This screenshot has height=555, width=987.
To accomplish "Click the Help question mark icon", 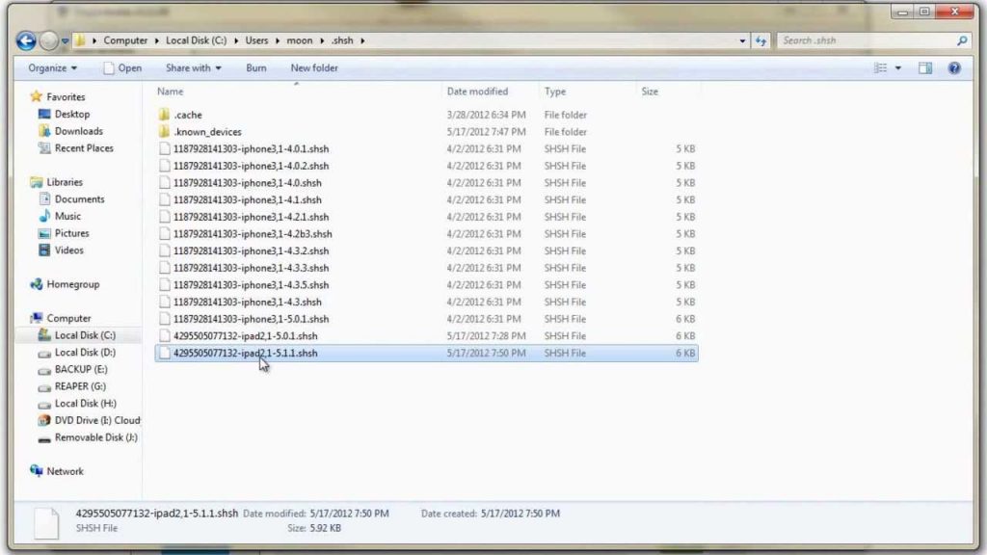I will (x=954, y=68).
